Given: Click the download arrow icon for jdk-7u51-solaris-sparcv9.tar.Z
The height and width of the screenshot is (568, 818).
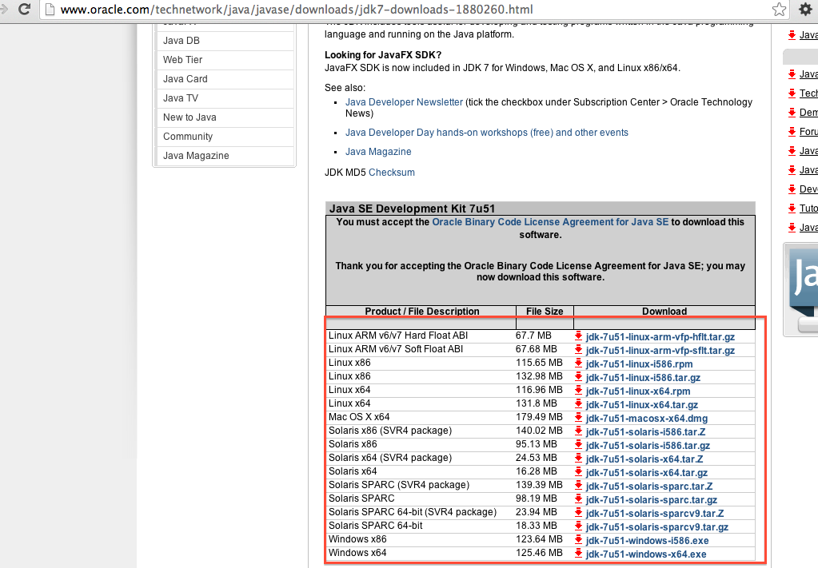Looking at the screenshot, I should click(579, 512).
